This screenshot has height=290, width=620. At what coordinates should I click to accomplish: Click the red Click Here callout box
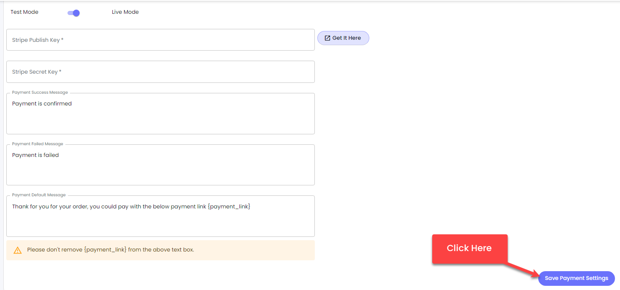(x=470, y=249)
